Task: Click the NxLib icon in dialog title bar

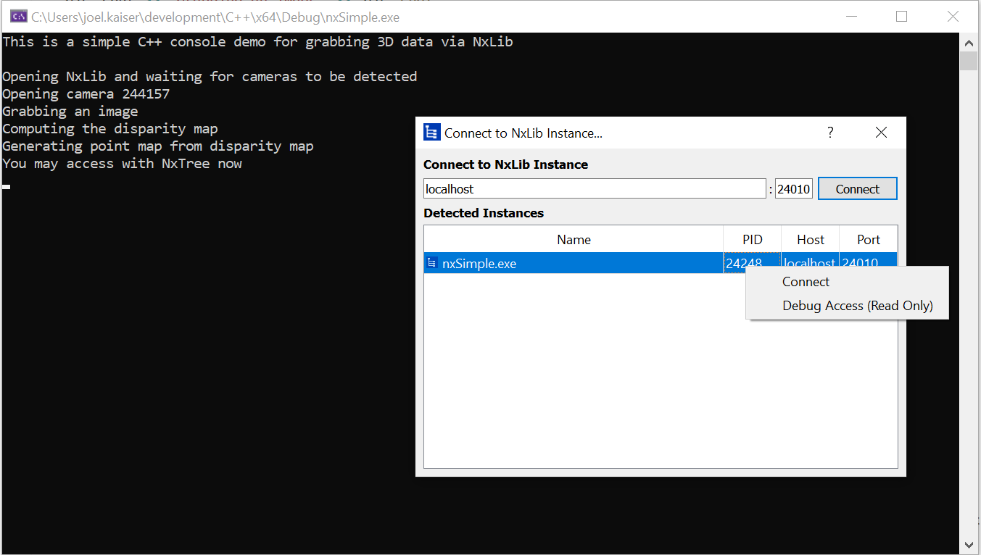Action: coord(432,133)
